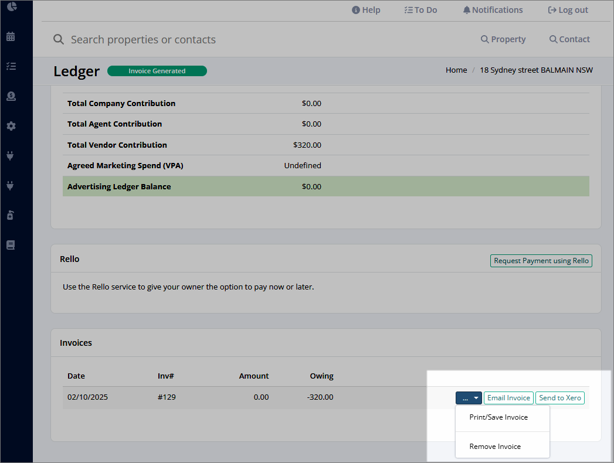Open the spray bottle icon in sidebar
Viewport: 614px width, 463px height.
pos(10,215)
